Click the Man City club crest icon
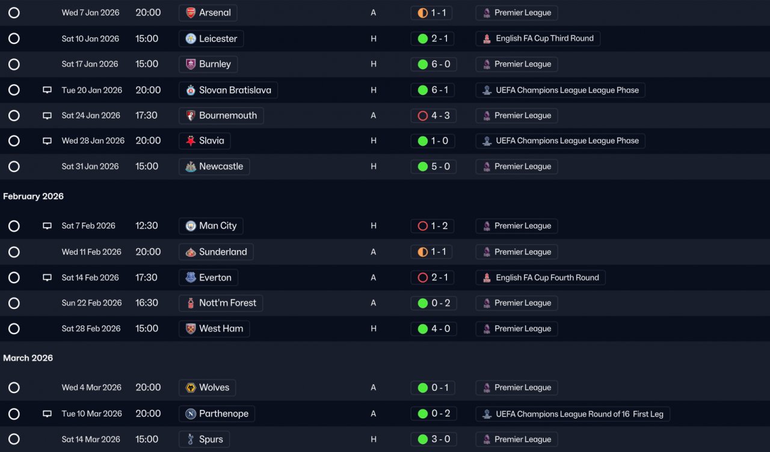Viewport: 770px width, 452px height. click(x=191, y=226)
